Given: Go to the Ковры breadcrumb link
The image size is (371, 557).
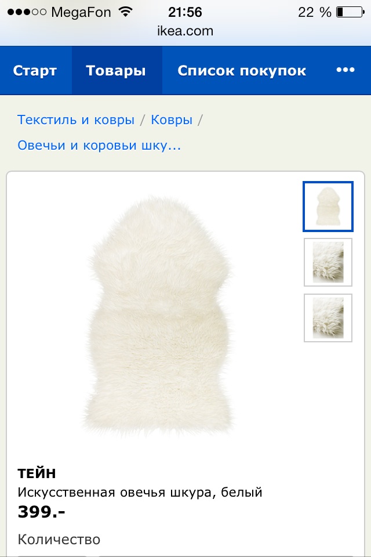Looking at the screenshot, I should coord(172,120).
